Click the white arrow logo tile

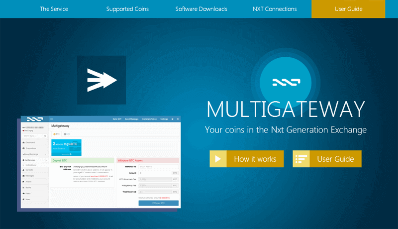[x=101, y=80]
